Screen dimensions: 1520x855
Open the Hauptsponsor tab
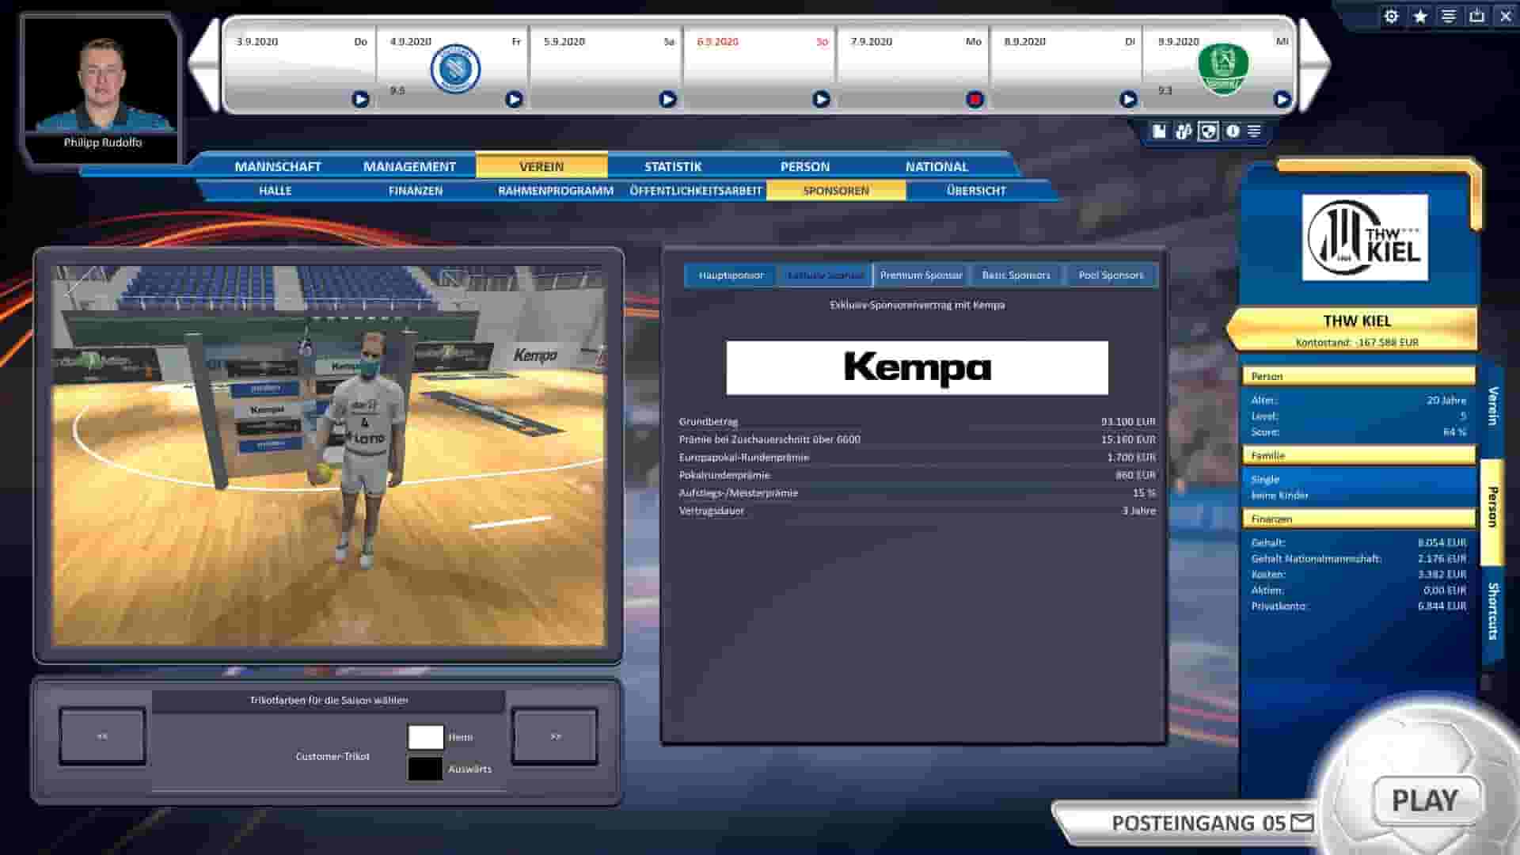[729, 275]
